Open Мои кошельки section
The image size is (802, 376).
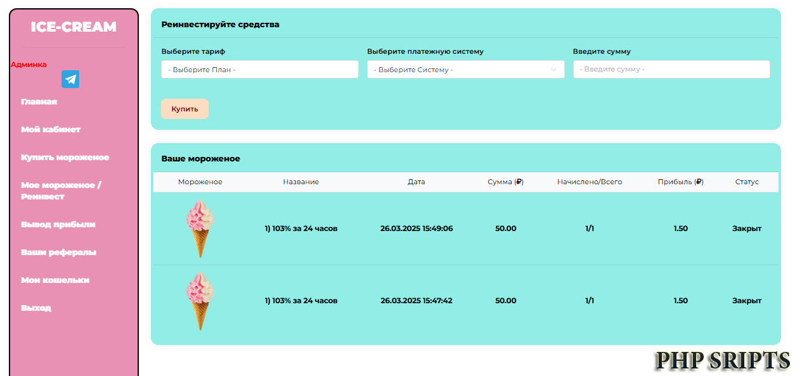pyautogui.click(x=55, y=280)
